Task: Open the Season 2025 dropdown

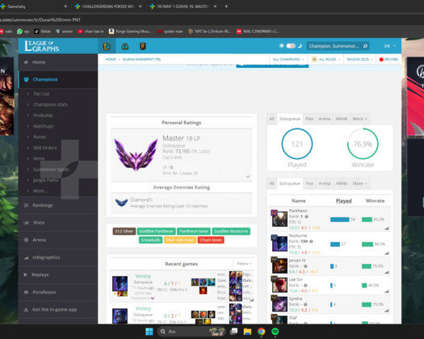Action: click(x=359, y=59)
